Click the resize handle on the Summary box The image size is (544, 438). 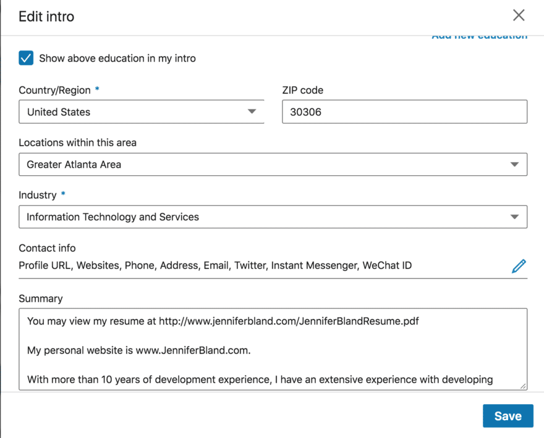tap(523, 386)
